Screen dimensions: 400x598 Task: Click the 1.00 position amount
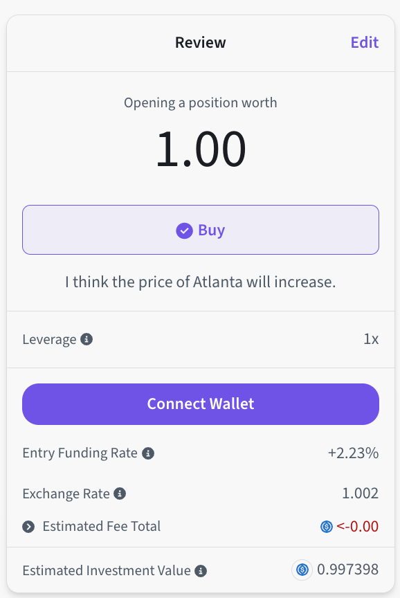pyautogui.click(x=201, y=149)
